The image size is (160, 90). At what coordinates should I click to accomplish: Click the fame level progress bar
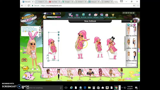[x=54, y=17]
